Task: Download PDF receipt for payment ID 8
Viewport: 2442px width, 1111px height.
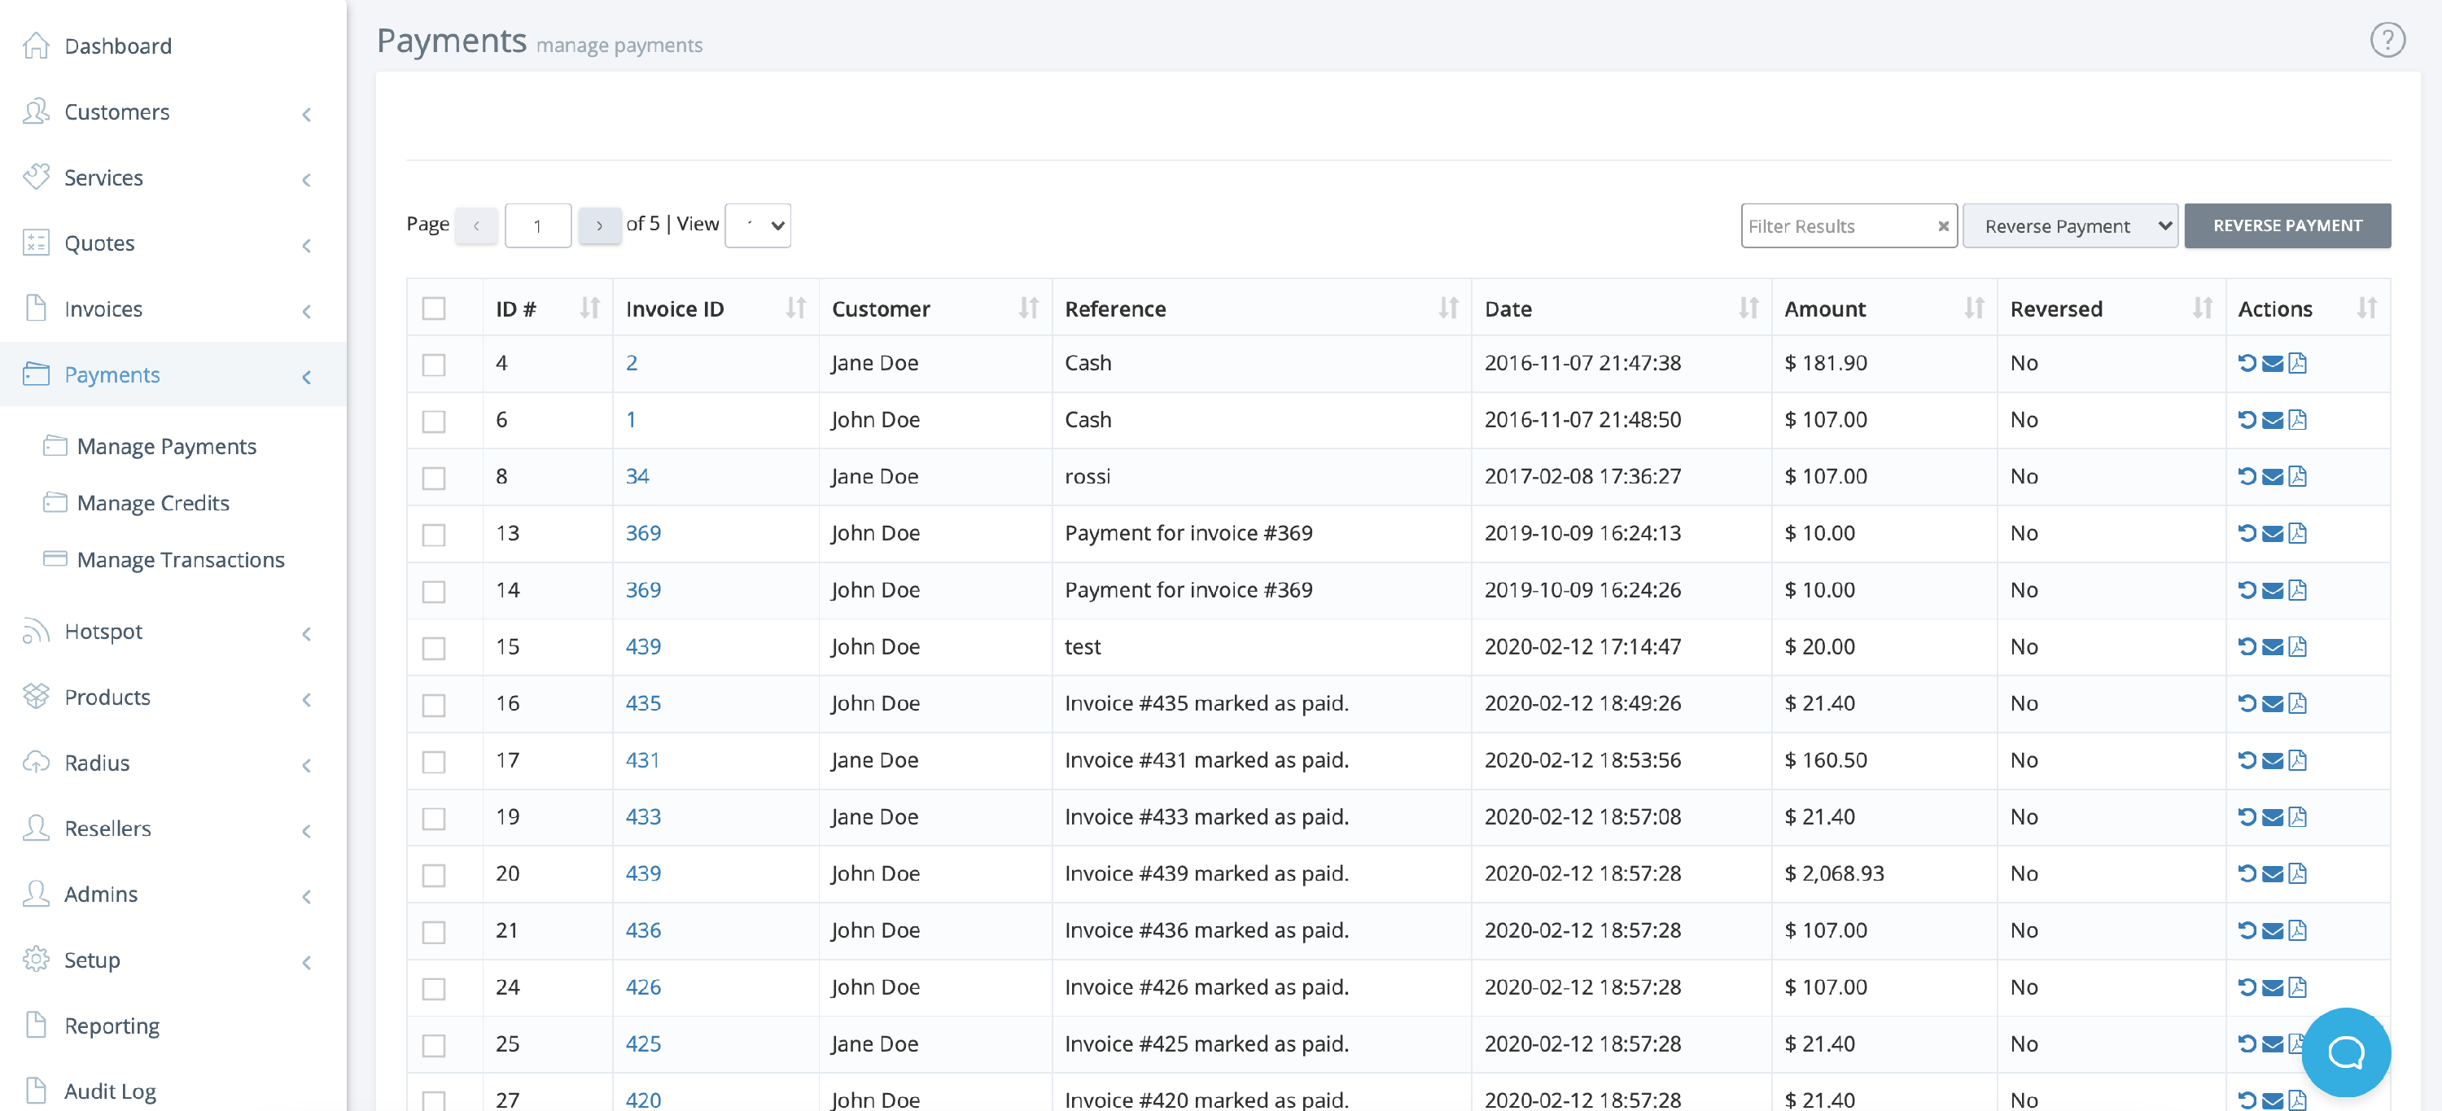Action: [x=2298, y=477]
